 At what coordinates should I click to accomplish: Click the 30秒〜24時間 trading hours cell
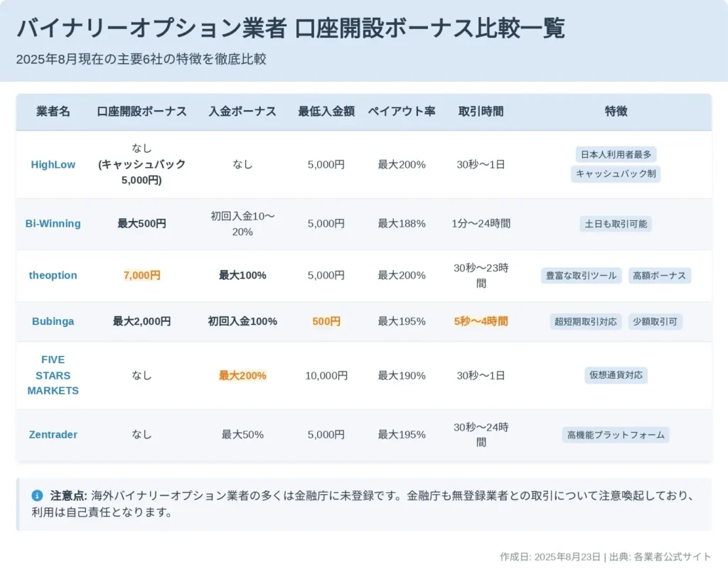481,434
